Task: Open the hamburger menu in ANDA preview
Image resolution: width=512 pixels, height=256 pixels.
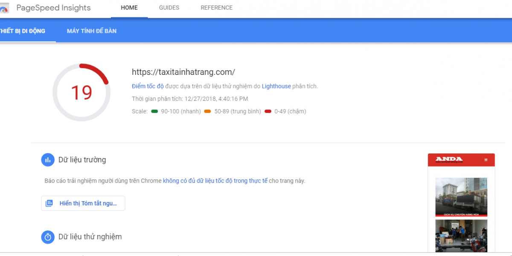Action: click(486, 160)
